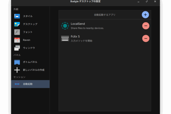
Task: Click 'Share files to nearby devices.' description
Action: (87, 28)
